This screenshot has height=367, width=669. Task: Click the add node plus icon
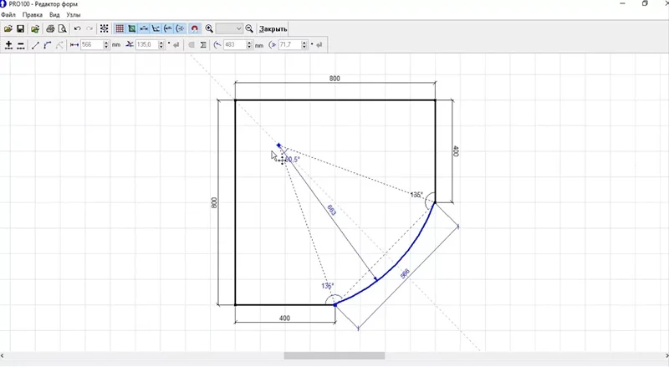[8, 45]
